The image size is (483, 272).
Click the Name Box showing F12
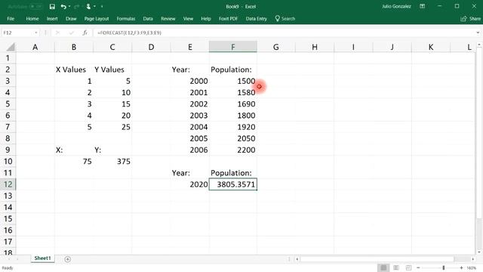[17, 32]
